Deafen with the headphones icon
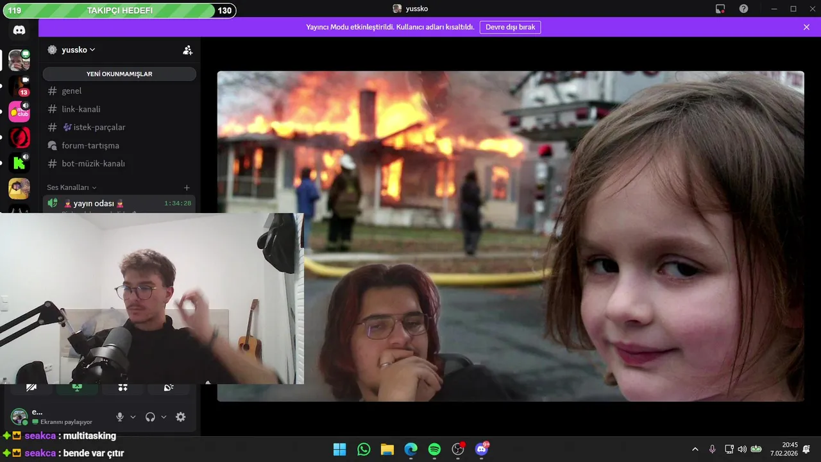821x462 pixels. (150, 416)
